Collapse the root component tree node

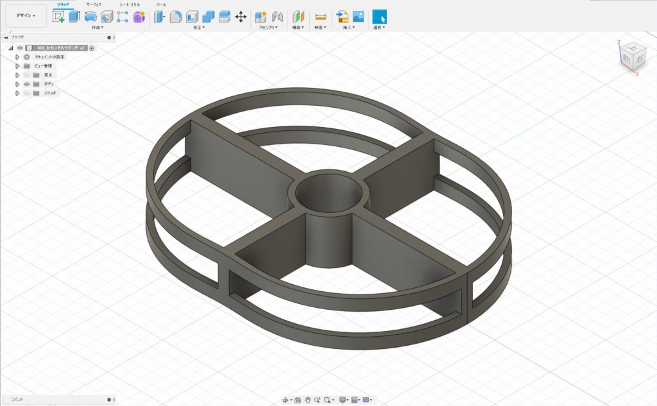(x=11, y=48)
